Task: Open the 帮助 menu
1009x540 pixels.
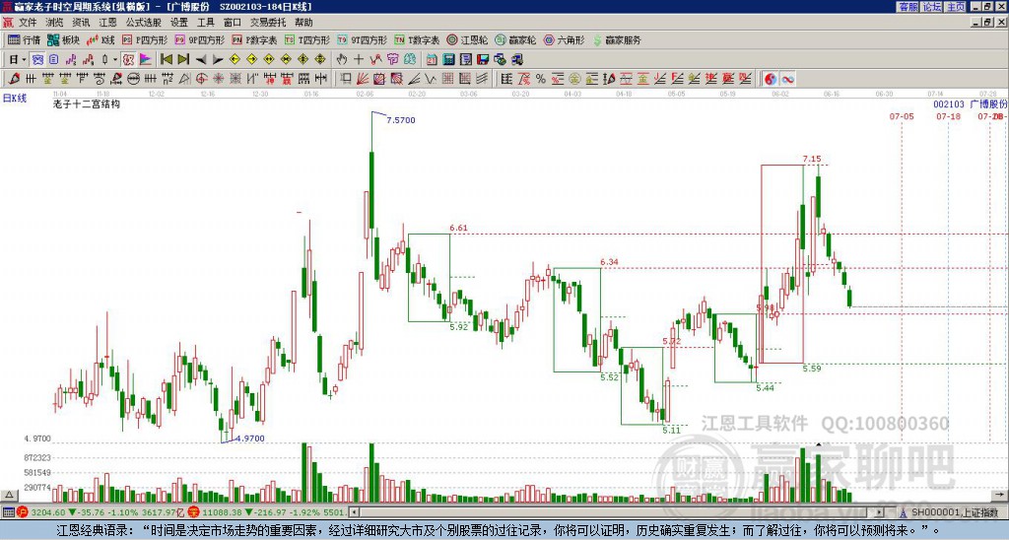Action: tap(303, 23)
